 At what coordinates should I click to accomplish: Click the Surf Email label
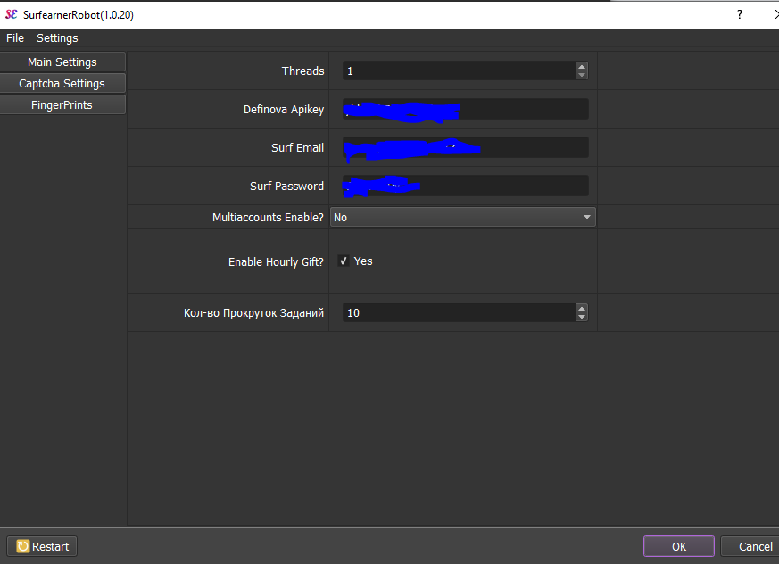click(x=297, y=147)
